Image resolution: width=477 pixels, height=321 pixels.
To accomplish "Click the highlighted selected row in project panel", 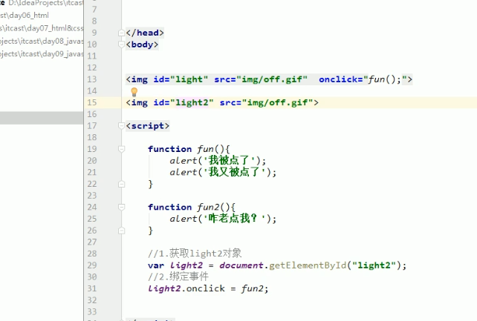I will [x=42, y=118].
